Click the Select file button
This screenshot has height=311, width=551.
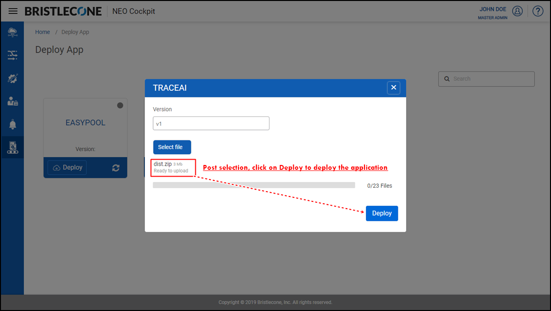point(172,147)
